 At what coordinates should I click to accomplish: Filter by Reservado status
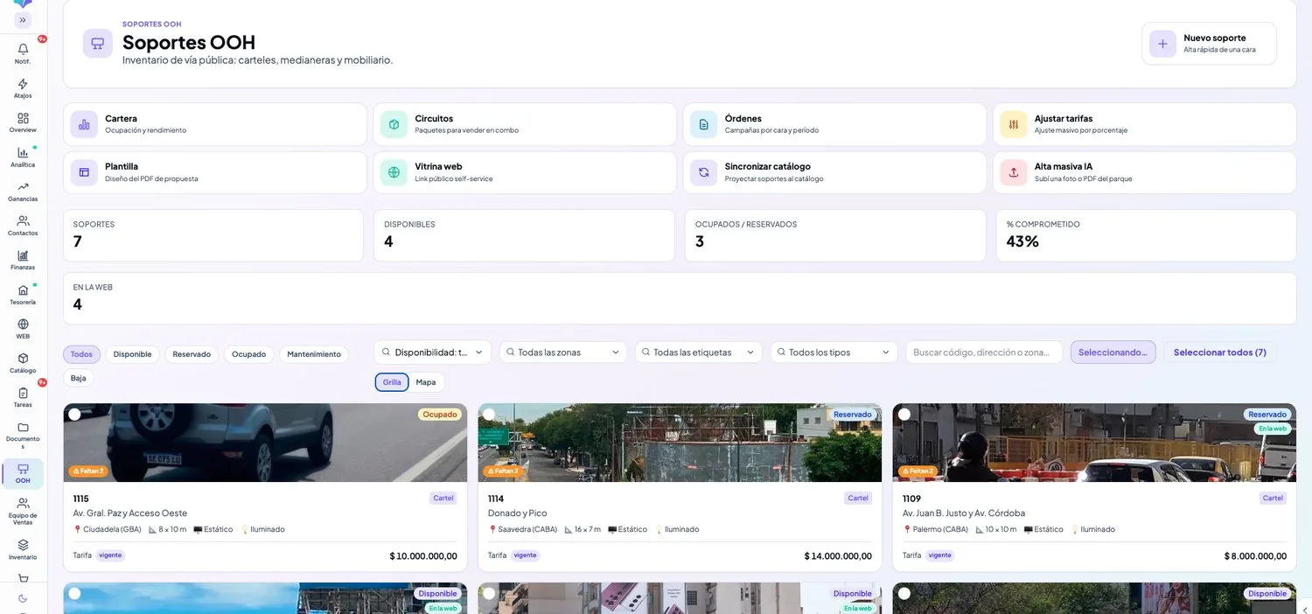click(x=192, y=354)
